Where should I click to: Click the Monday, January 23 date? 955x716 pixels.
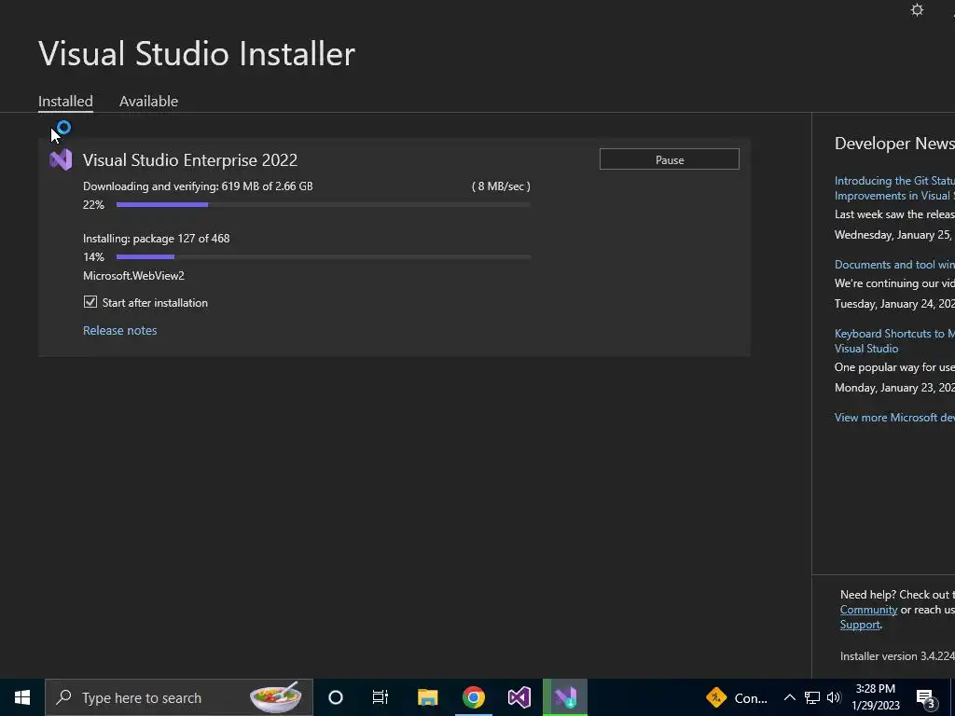(894, 388)
